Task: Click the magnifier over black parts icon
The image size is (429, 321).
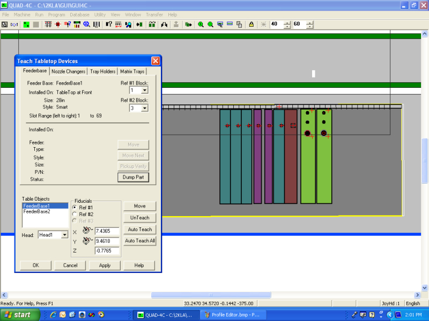Action: [128, 25]
